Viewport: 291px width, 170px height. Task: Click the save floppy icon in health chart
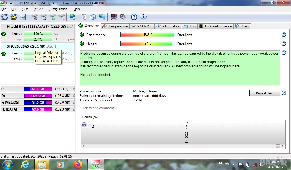coord(84,124)
